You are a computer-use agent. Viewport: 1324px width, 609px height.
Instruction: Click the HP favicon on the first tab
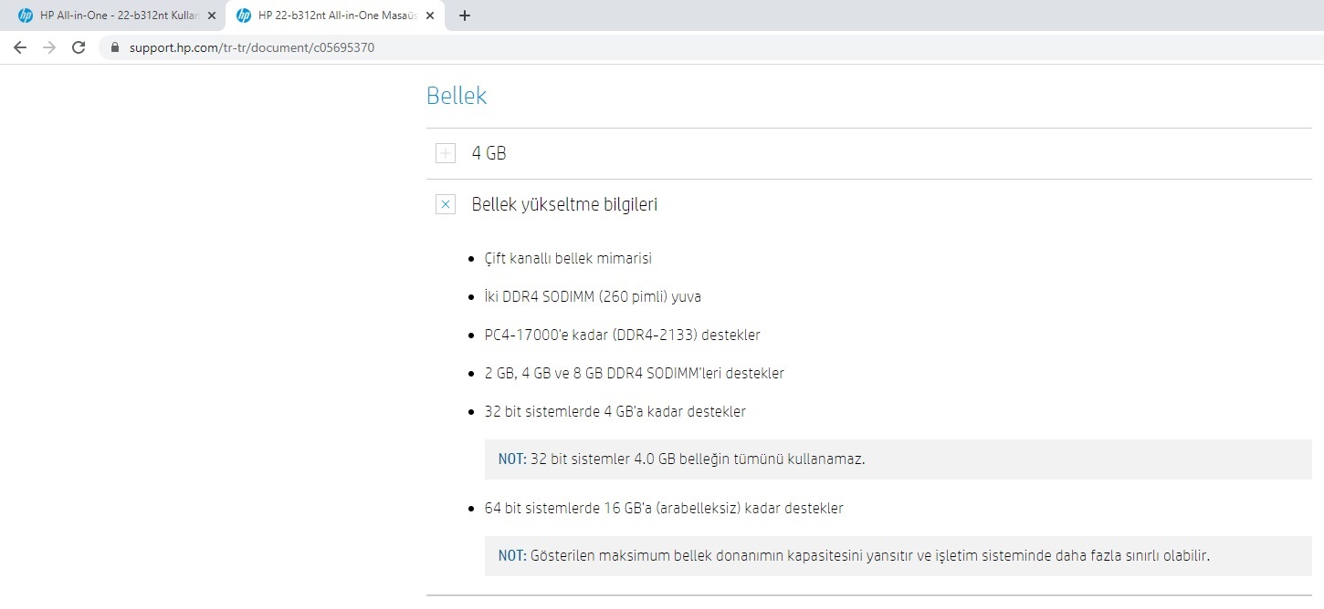click(26, 15)
